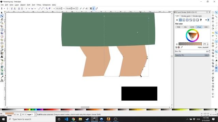Set fill to Unset paint (question mark)
The width and height of the screenshot is (218, 122).
click(x=201, y=20)
